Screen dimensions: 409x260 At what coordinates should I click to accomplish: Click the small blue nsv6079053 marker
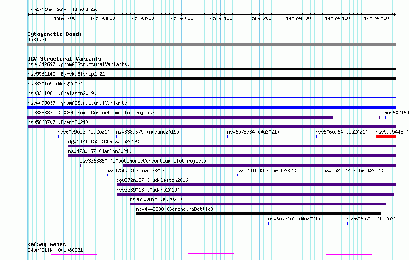[58, 136]
